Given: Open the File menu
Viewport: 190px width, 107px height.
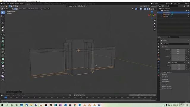Looking at the screenshot, I should coord(4,4).
